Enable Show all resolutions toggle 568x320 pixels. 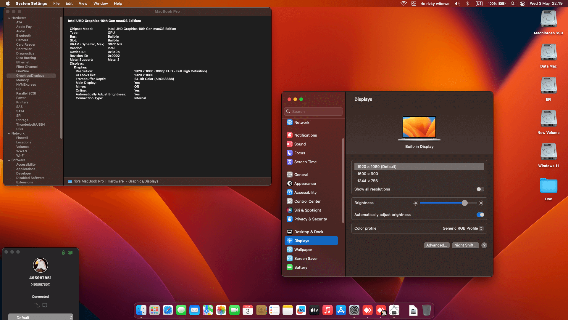click(480, 189)
